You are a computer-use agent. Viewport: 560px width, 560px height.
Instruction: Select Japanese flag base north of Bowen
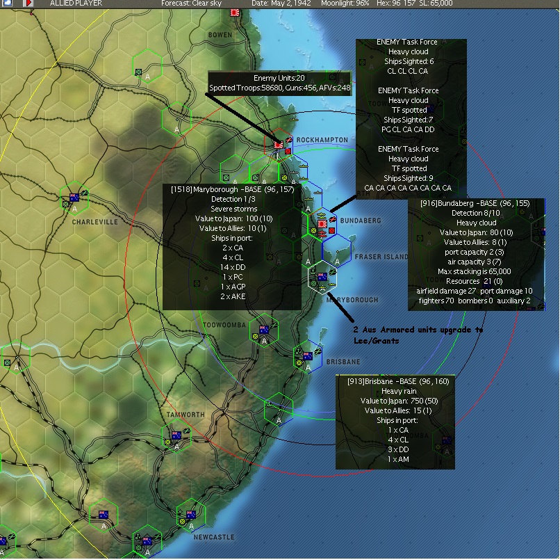click(235, 13)
